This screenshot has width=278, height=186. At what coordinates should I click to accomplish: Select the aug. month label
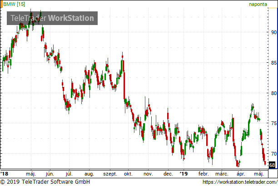pos(89,174)
